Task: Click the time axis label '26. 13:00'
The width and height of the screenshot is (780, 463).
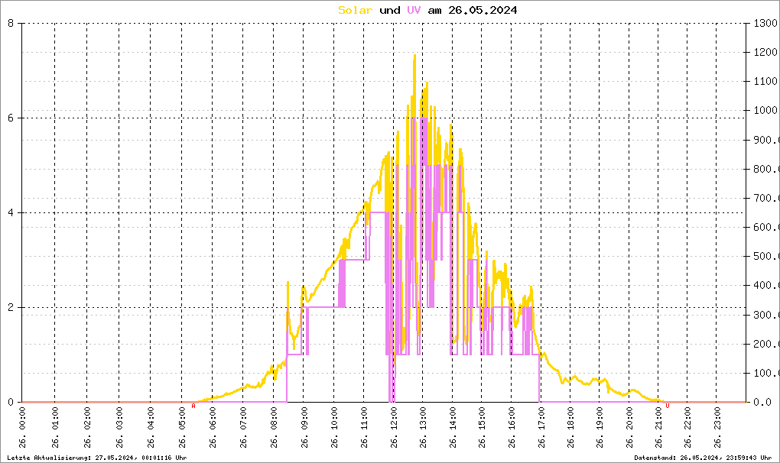Action: click(424, 428)
